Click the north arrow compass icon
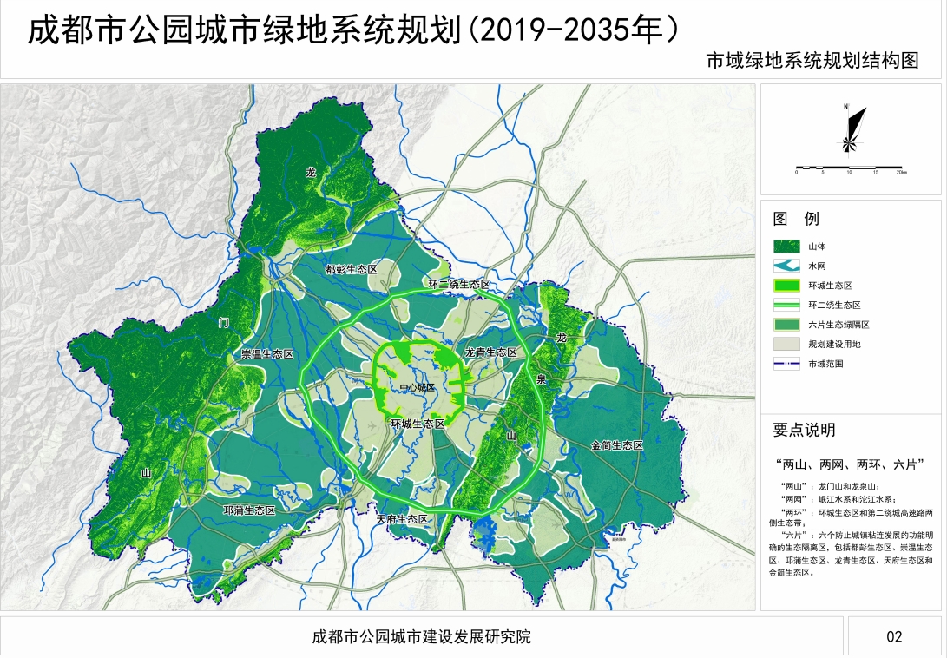The width and height of the screenshot is (947, 658). (849, 128)
